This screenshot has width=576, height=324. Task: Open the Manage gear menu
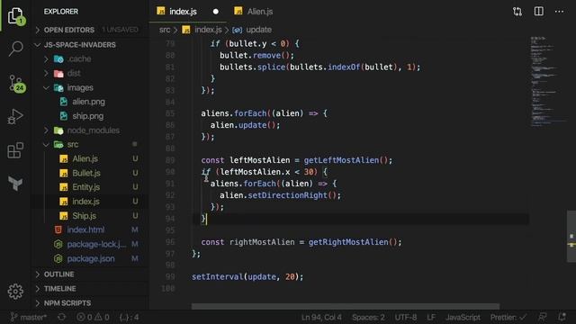(15, 292)
